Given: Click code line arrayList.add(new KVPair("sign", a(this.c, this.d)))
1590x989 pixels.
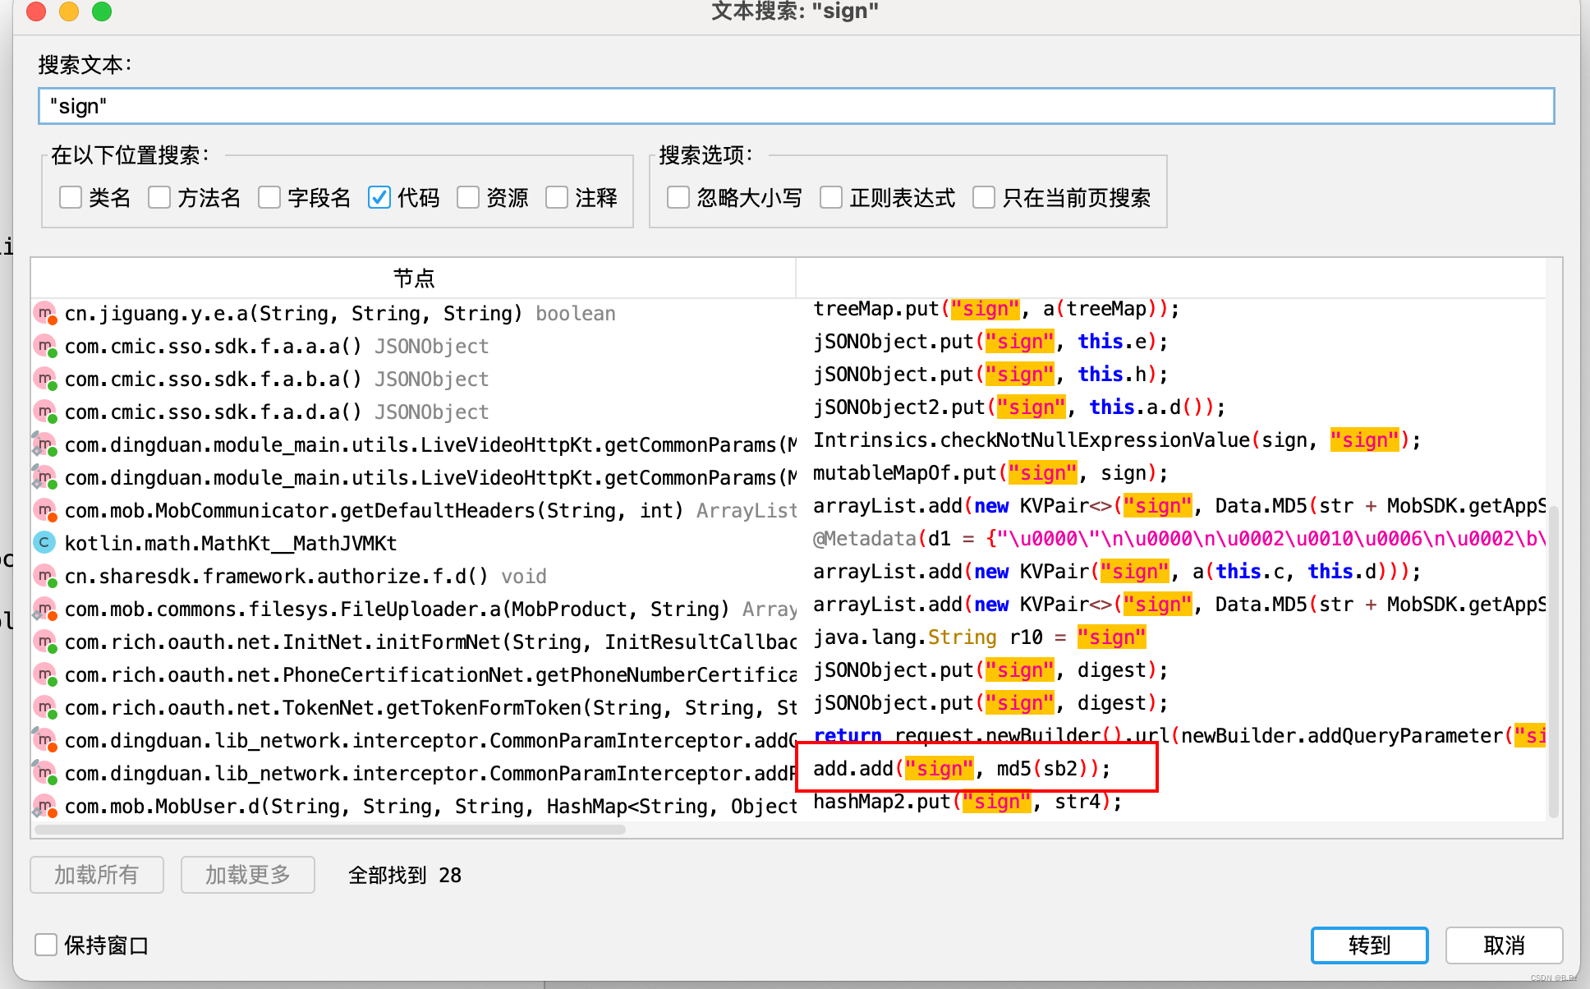Looking at the screenshot, I should pyautogui.click(x=1117, y=572).
